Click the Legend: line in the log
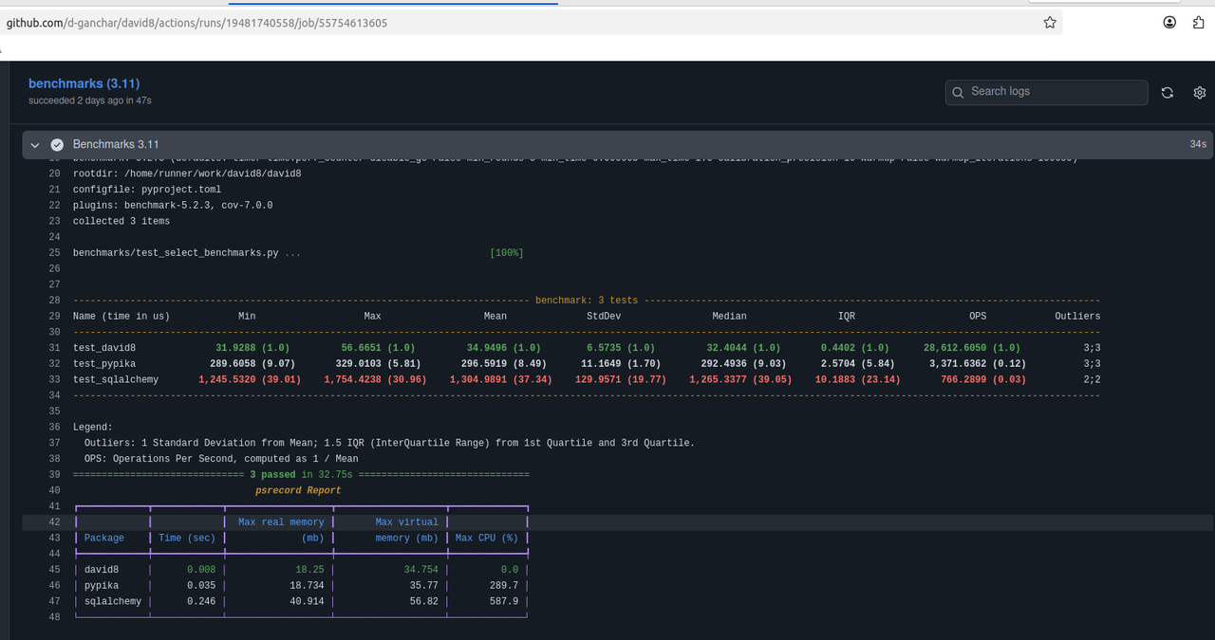 (x=93, y=428)
